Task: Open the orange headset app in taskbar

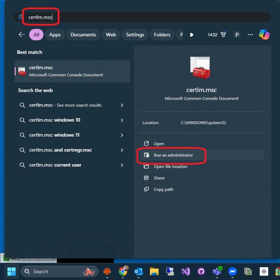Action: pos(107,271)
